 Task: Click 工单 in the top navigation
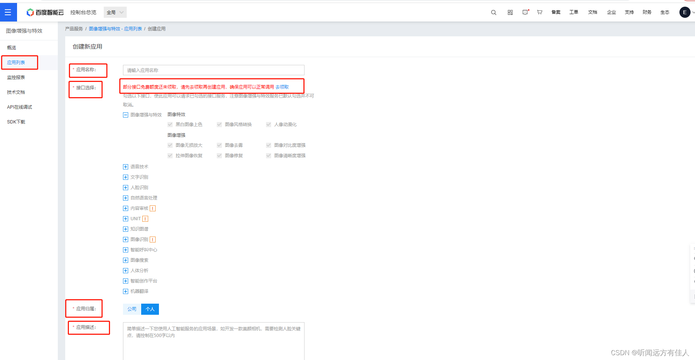(573, 12)
